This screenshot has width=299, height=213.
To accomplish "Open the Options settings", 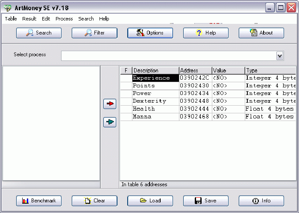I will [150, 33].
